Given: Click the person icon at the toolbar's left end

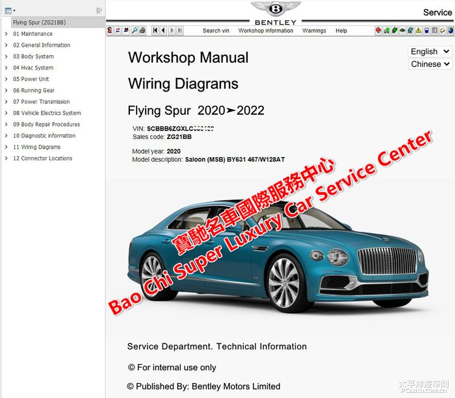Looking at the screenshot, I should coord(110,30).
